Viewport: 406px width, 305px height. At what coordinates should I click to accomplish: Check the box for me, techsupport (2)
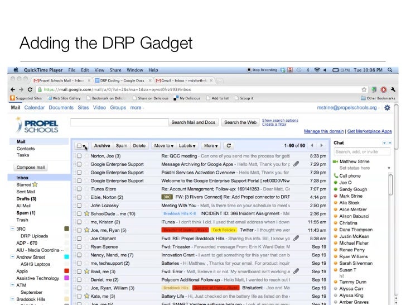(x=79, y=263)
